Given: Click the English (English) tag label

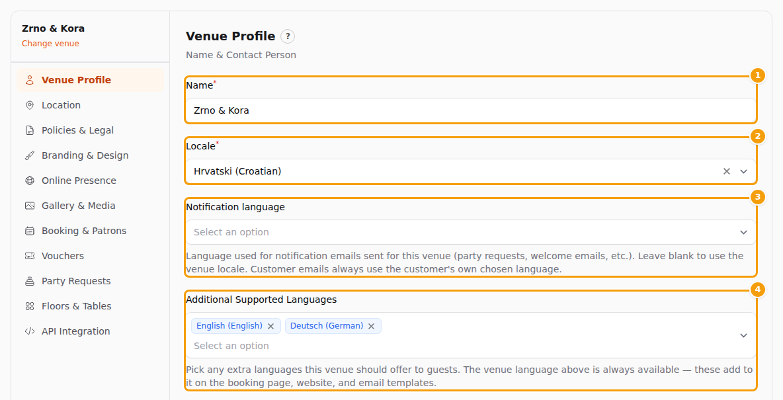Looking at the screenshot, I should [229, 326].
